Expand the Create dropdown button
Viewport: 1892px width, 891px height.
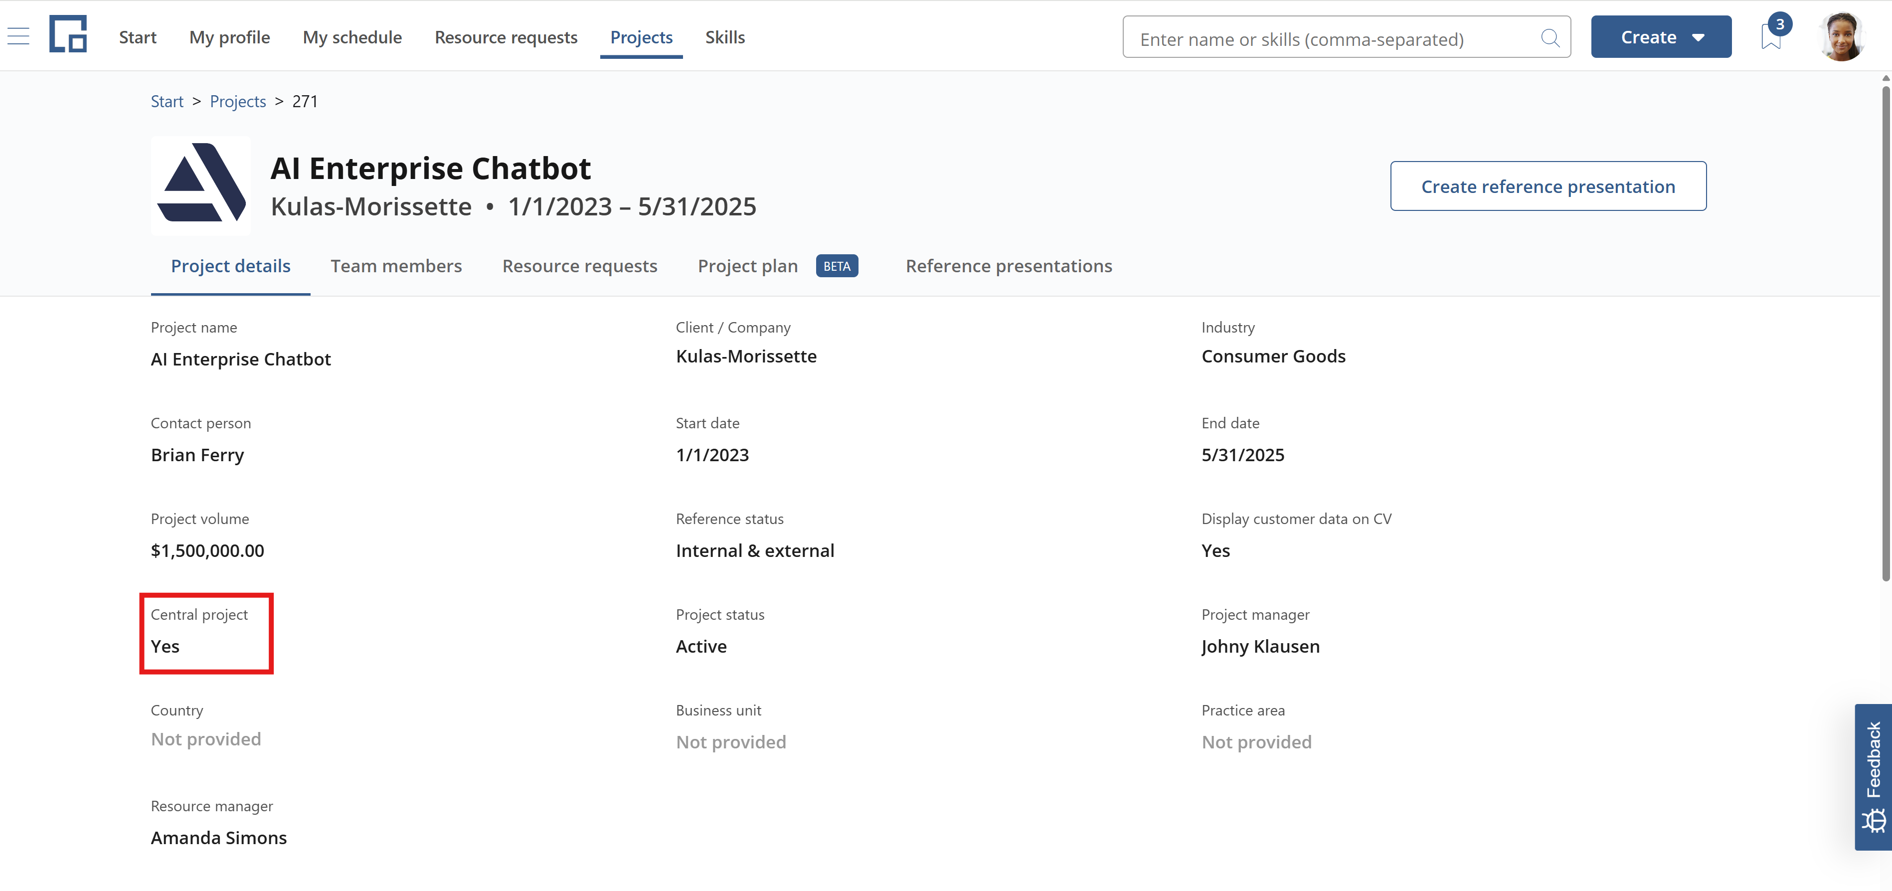[1661, 37]
